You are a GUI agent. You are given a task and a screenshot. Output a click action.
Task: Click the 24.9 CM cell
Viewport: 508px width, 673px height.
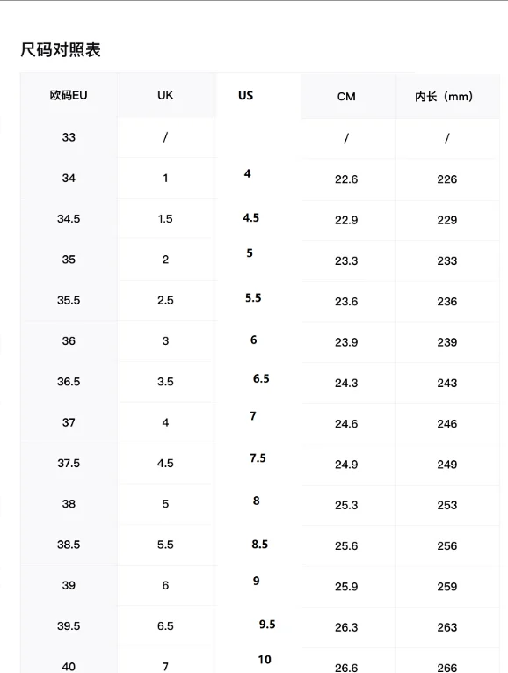[x=346, y=465]
